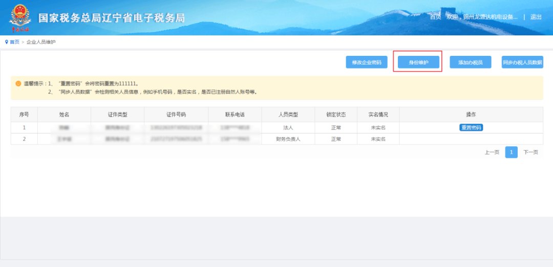Image resolution: width=553 pixels, height=267 pixels.
Task: Go to previous page with 上一页
Action: (492, 152)
